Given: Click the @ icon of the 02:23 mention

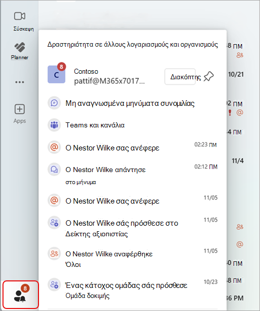Looking at the screenshot, I should pyautogui.click(x=54, y=147).
